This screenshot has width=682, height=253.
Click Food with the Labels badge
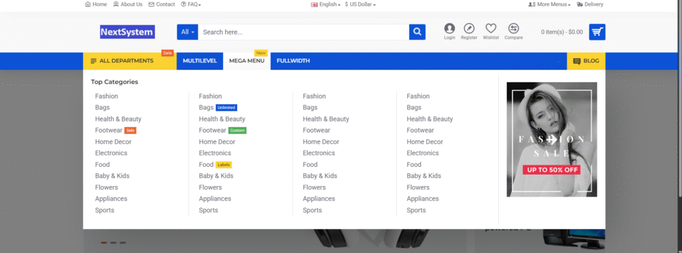pyautogui.click(x=206, y=165)
